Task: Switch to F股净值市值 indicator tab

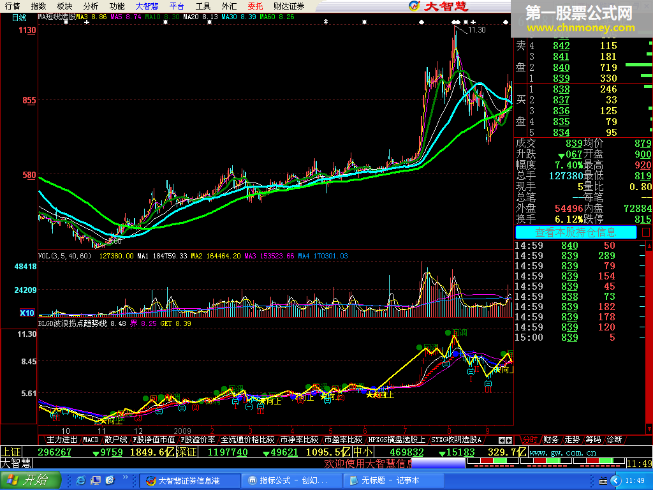Action: click(154, 440)
